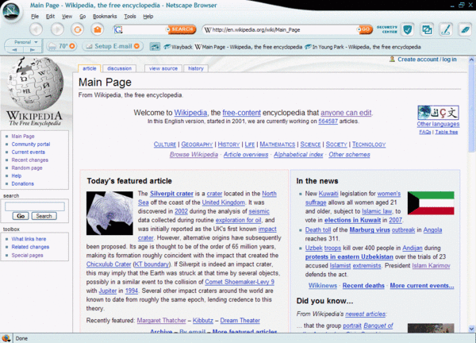The width and height of the screenshot is (476, 343).
Task: Click the status bar Netscape icon
Action: coord(6,338)
